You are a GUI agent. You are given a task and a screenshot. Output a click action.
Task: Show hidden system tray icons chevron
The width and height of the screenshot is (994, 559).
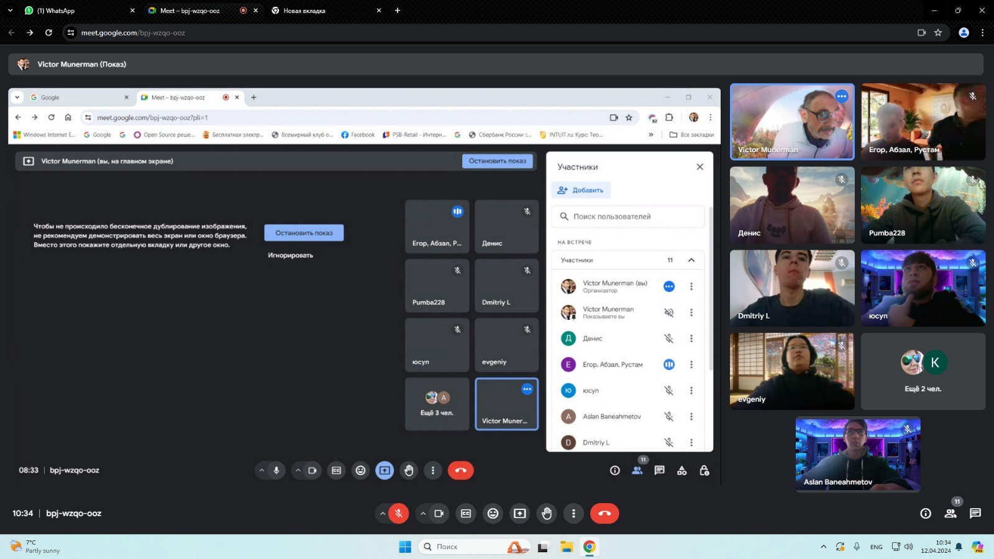click(823, 547)
